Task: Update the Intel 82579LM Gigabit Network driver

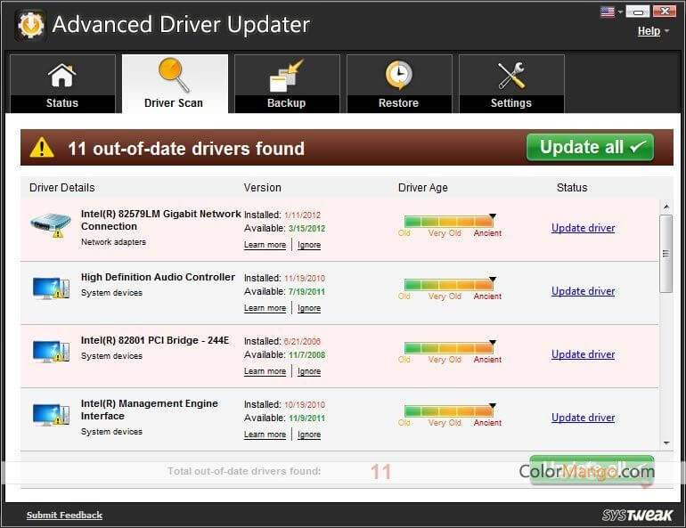Action: [583, 228]
